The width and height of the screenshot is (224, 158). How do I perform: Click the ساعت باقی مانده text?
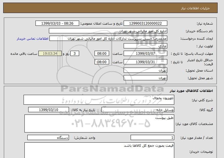pos(24,54)
